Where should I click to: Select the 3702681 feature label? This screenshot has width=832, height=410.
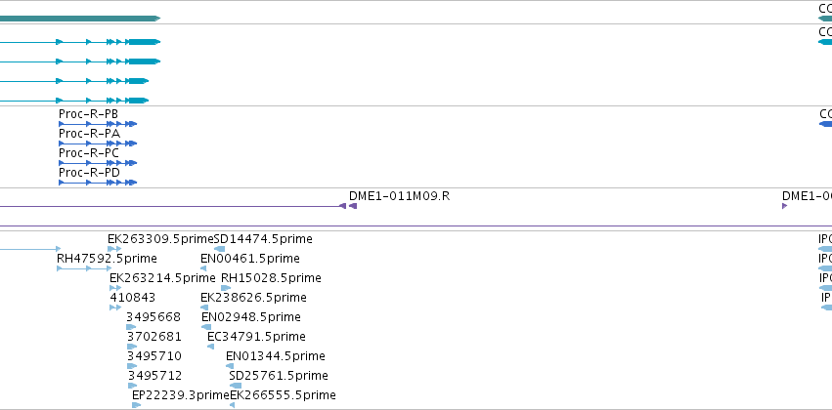(153, 337)
